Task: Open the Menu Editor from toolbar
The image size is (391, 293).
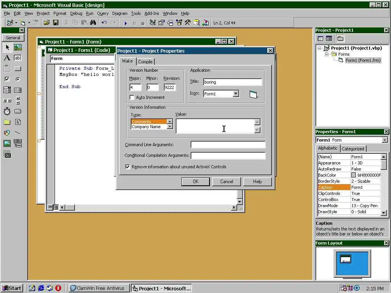Action: pyautogui.click(x=36, y=23)
